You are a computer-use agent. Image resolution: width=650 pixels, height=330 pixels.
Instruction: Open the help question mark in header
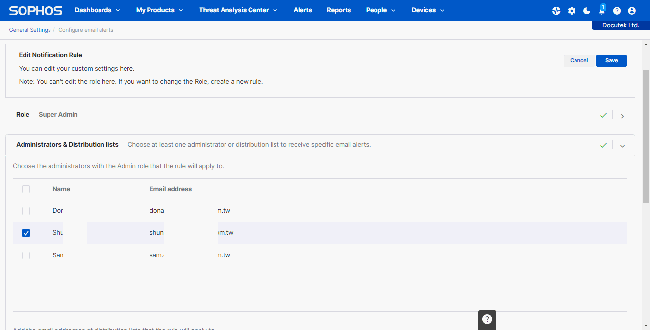point(617,11)
